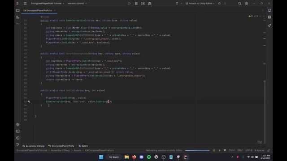Open the Git branches tool window icon
Screen dimensions: 287x161
pos(18,144)
